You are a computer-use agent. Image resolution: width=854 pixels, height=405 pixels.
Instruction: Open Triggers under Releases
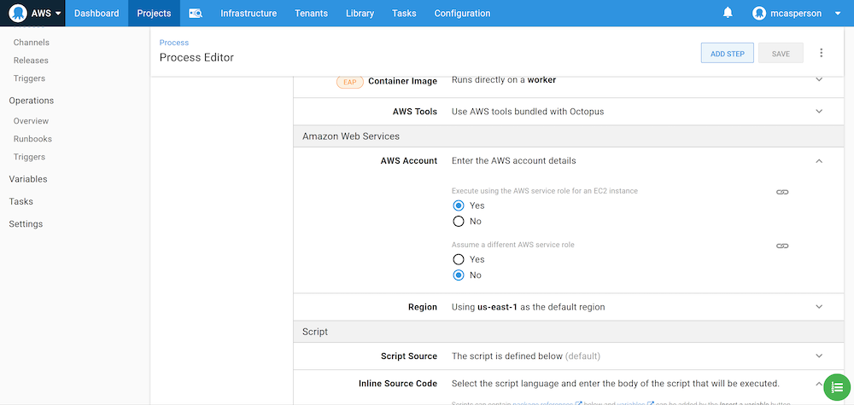(x=29, y=78)
